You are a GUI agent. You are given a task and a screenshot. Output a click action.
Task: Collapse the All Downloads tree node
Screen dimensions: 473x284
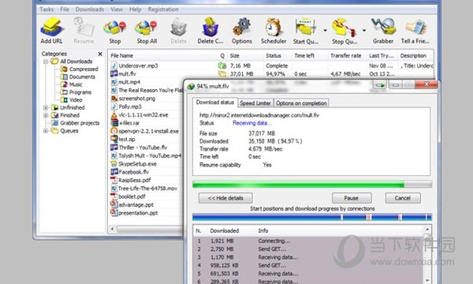point(46,62)
